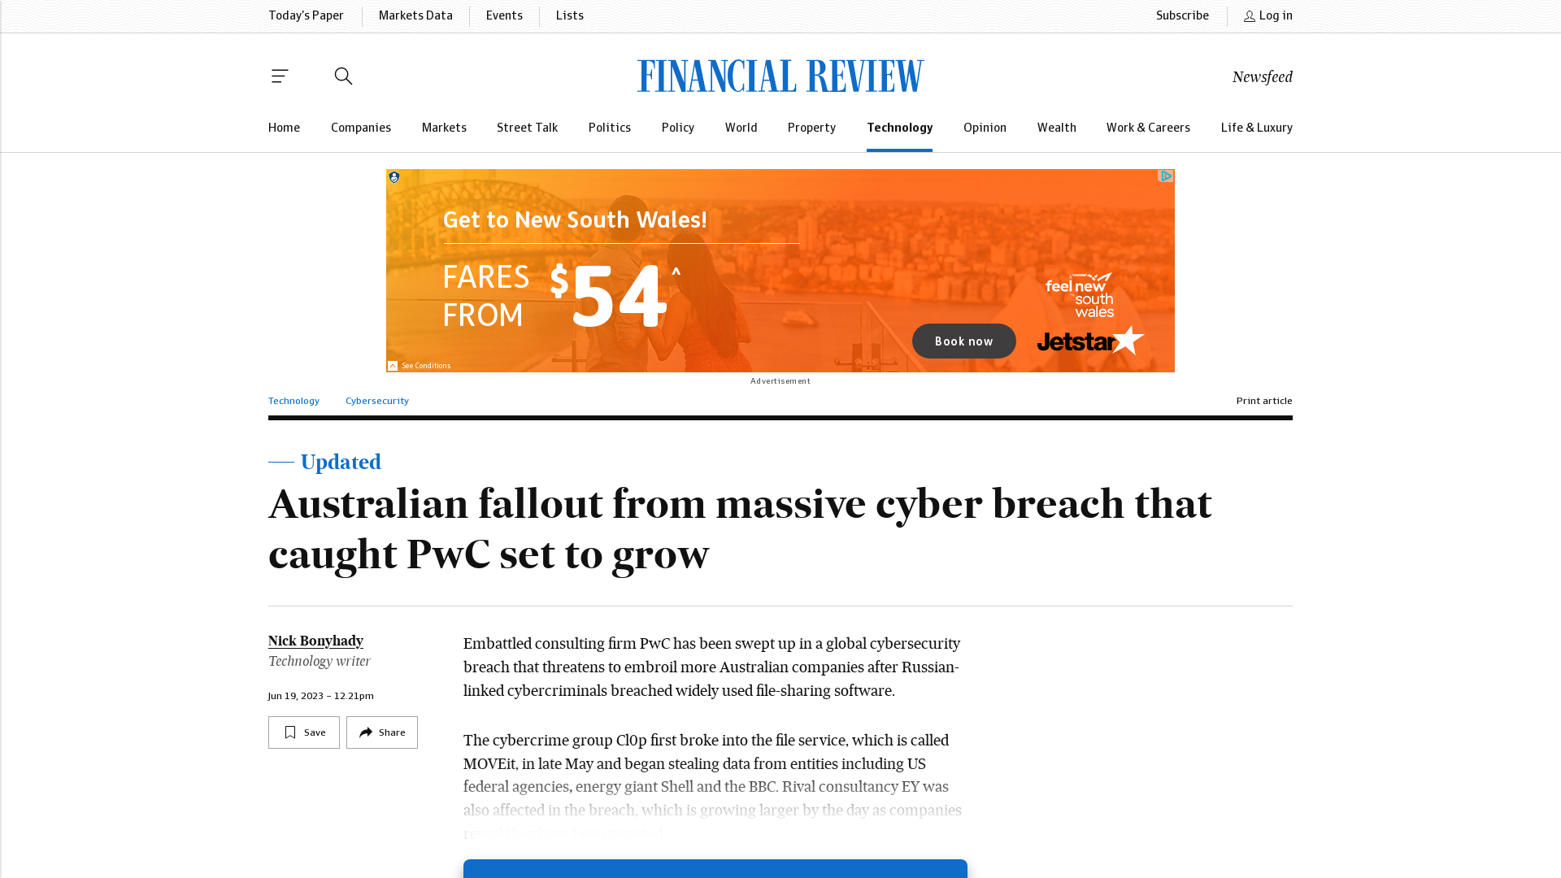Expand the Lists navigation item

[569, 16]
